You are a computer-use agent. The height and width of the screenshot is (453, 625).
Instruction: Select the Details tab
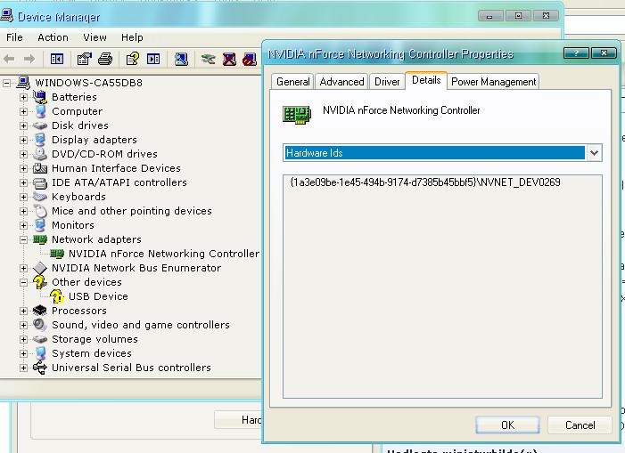pyautogui.click(x=426, y=80)
